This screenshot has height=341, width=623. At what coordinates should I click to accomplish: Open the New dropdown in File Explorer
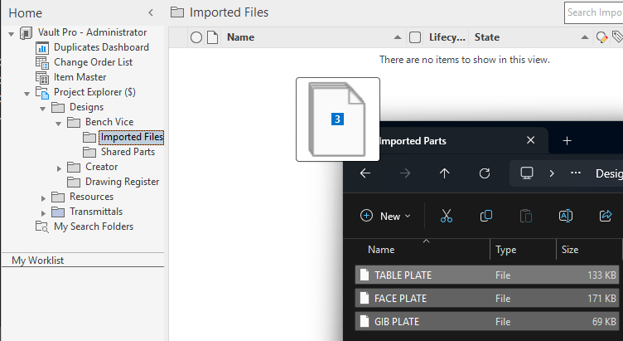385,216
